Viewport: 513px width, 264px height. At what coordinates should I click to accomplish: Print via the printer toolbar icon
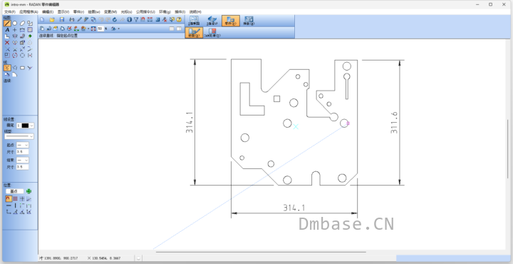click(72, 20)
